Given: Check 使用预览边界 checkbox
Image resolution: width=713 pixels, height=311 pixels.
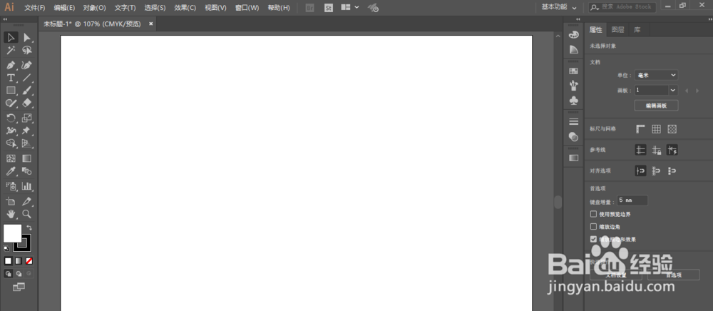Looking at the screenshot, I should coord(593,214).
